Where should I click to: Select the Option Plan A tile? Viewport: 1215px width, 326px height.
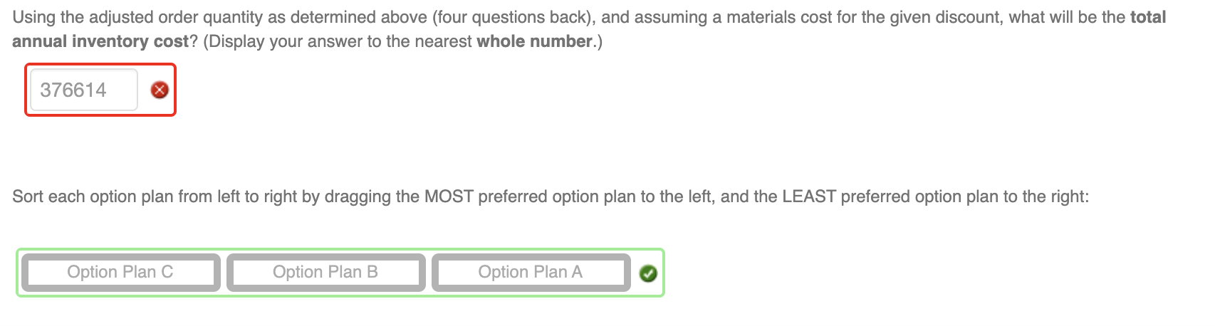[531, 272]
